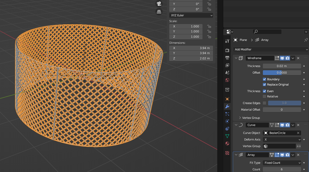
Task: Switch viewport perspective/orthographic grid icon
Action: 159,12
